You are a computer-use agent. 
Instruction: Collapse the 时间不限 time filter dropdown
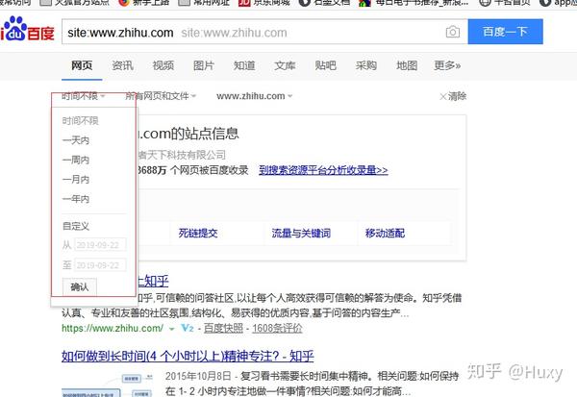tap(83, 96)
